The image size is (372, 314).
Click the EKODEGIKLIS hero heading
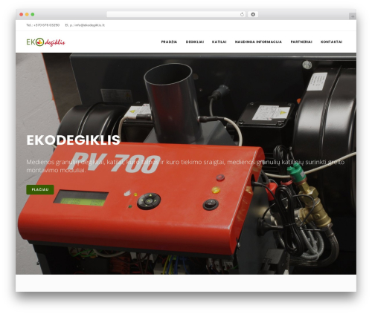(x=73, y=140)
